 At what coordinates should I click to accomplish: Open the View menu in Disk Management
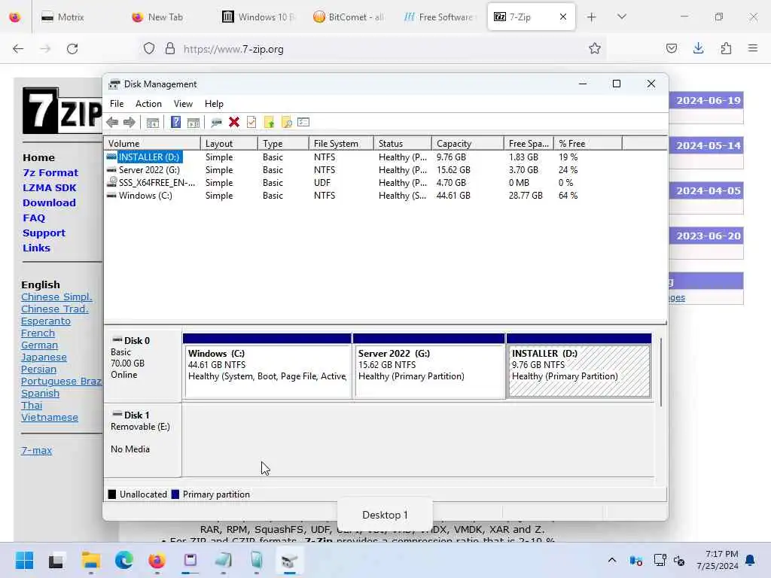(x=183, y=104)
